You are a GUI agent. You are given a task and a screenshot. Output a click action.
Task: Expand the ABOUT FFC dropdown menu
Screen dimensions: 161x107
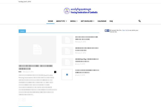pos(61,21)
